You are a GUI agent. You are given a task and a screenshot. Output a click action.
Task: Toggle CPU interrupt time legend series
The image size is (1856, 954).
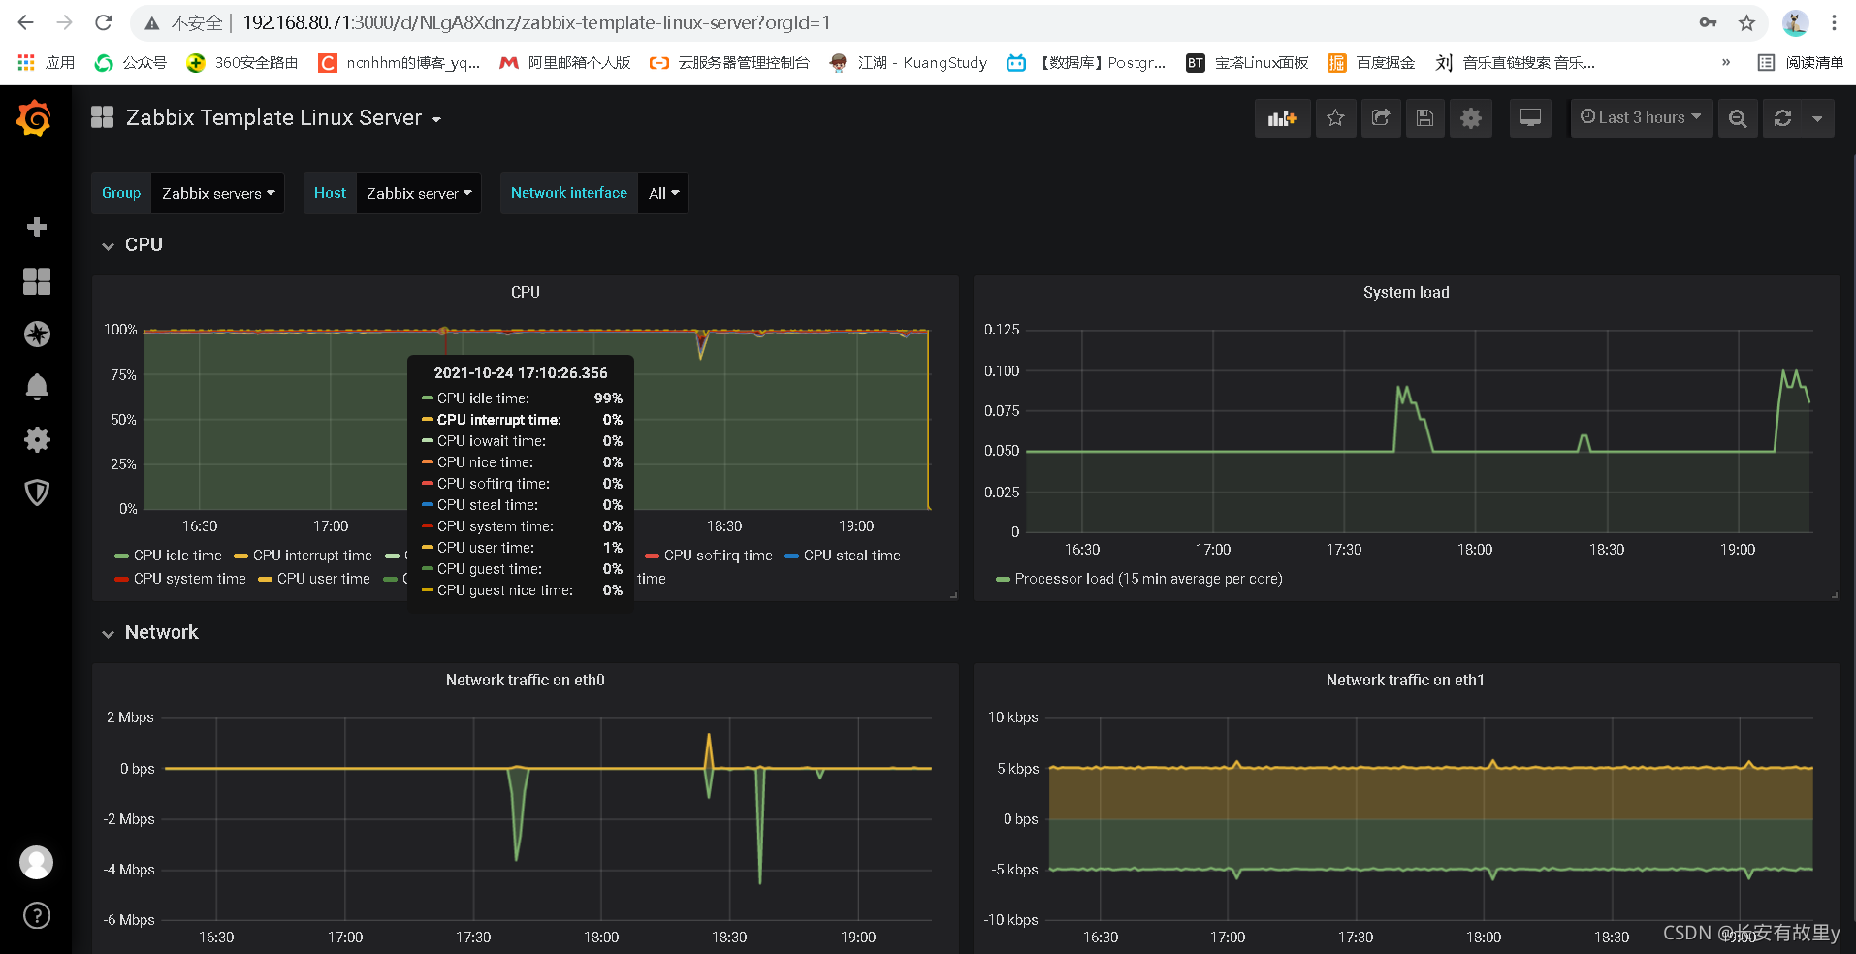coord(312,556)
